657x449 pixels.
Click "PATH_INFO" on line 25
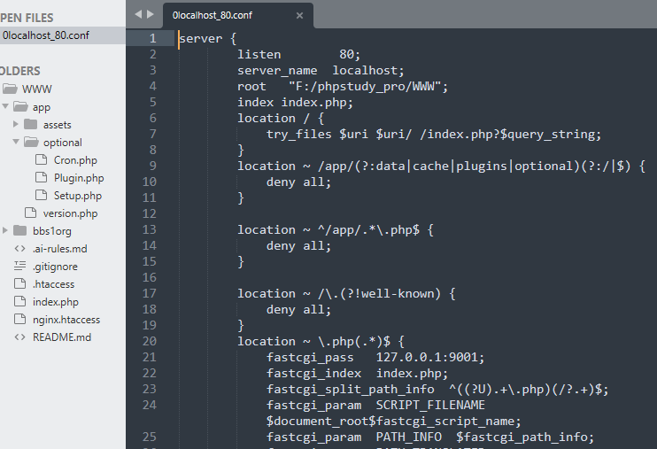pos(408,437)
